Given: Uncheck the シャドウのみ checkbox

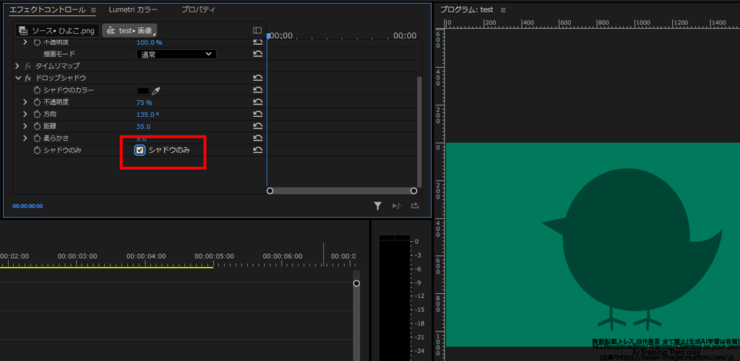Looking at the screenshot, I should click(139, 150).
